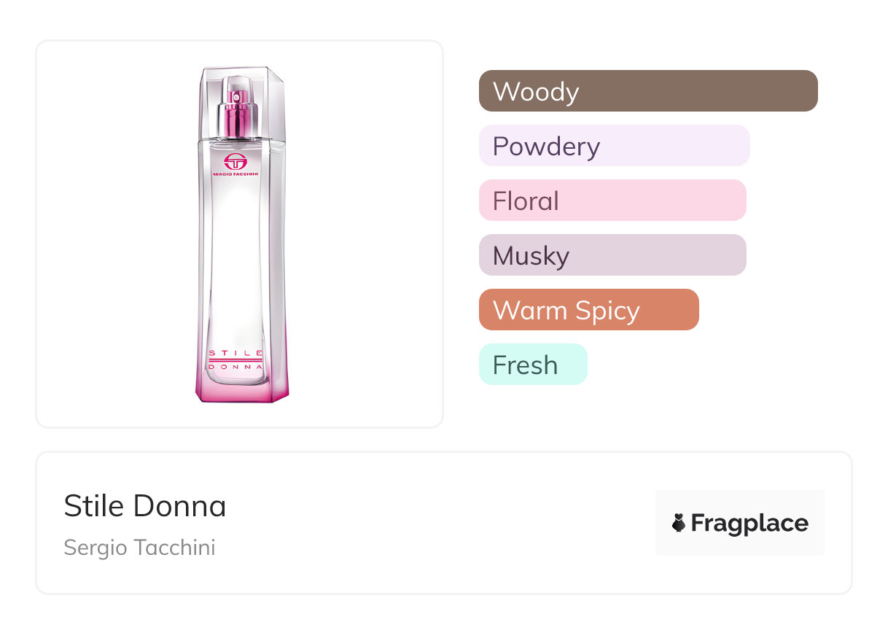
Task: Choose the Floral accord bar
Action: (612, 201)
